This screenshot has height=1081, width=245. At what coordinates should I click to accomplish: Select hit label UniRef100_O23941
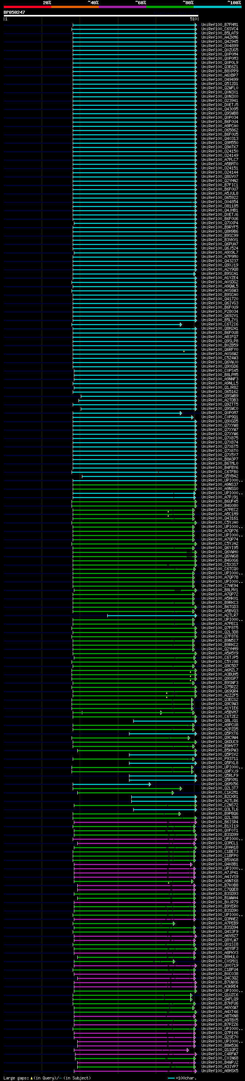point(219,101)
